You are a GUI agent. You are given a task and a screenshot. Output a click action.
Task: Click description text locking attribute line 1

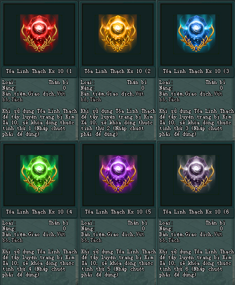pos(40,122)
